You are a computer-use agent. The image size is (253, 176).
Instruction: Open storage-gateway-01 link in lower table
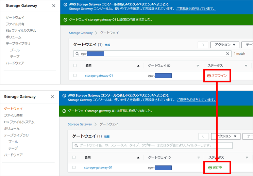(98, 167)
